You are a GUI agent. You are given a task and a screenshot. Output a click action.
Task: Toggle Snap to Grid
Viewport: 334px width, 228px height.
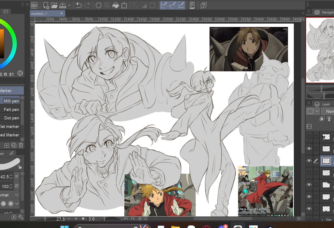(181, 5)
